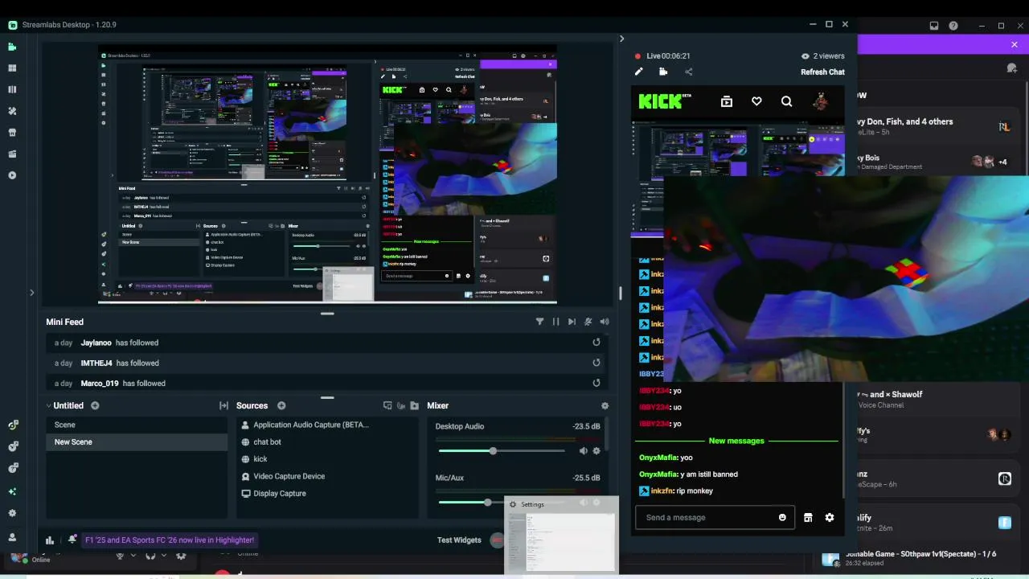Open the Highlighter announcement banner
Image resolution: width=1029 pixels, height=579 pixels.
coord(170,540)
